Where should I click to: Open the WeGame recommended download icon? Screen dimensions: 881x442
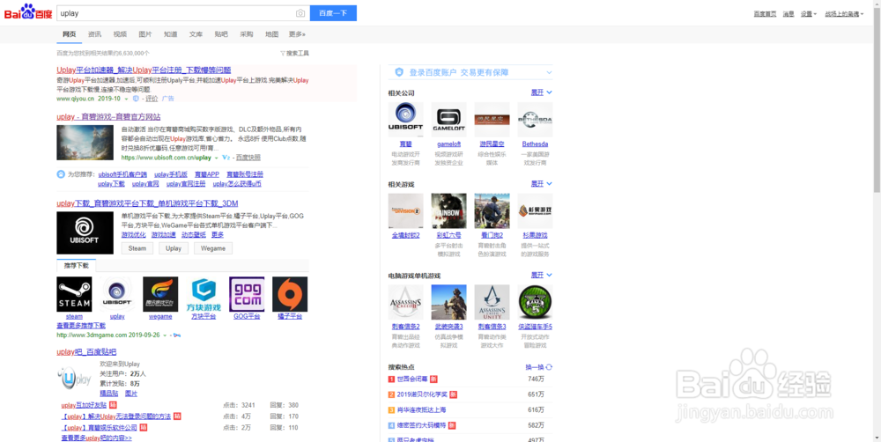tap(160, 294)
